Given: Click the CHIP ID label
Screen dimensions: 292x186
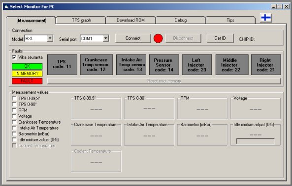Looking at the screenshot, I should click(x=247, y=39).
